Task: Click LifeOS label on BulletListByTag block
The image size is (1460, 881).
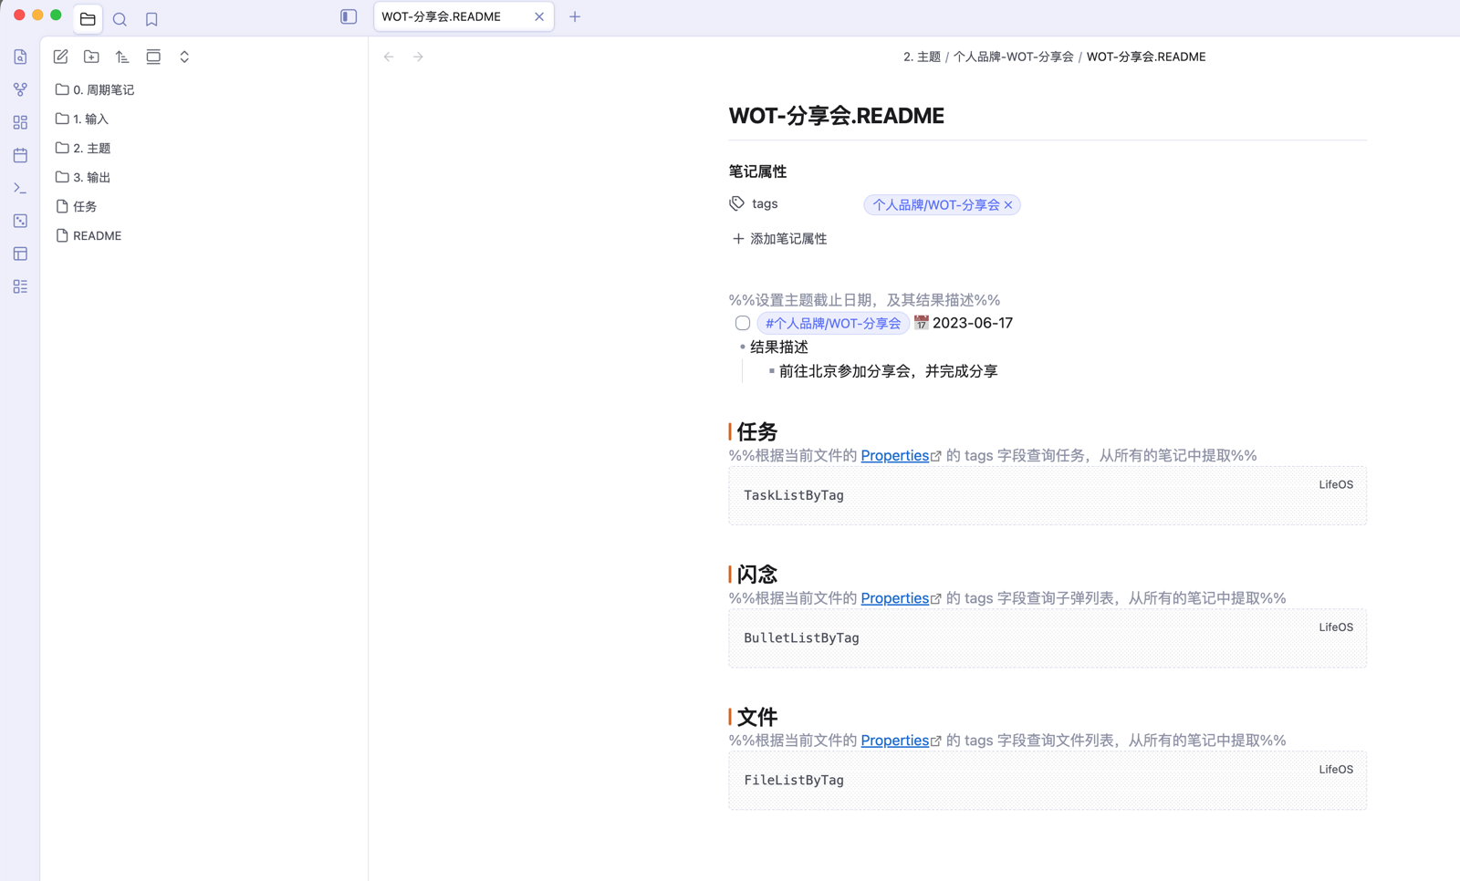Action: click(x=1336, y=627)
